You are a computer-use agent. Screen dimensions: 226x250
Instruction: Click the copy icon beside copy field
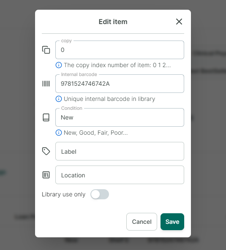pos(46,50)
